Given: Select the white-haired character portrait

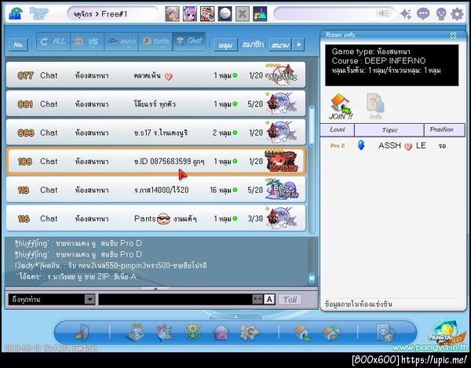Looking at the screenshot, I should tap(173, 14).
